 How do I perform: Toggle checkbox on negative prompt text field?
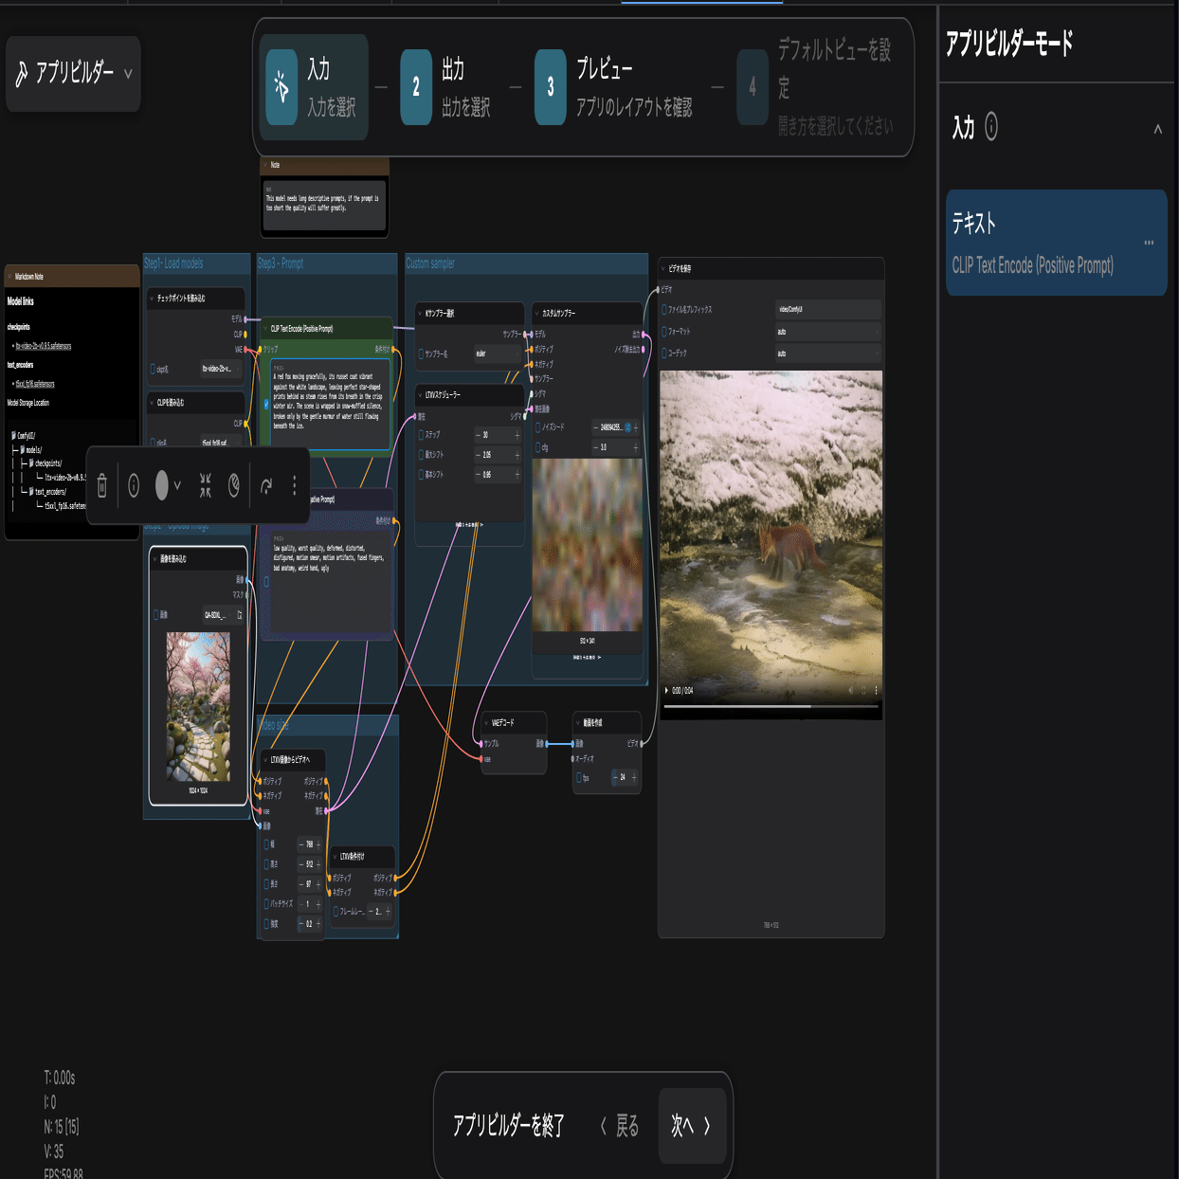pos(266,582)
